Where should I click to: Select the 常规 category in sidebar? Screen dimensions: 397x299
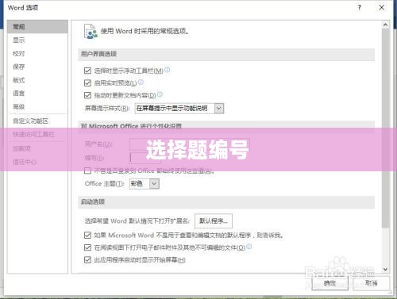pyautogui.click(x=37, y=27)
